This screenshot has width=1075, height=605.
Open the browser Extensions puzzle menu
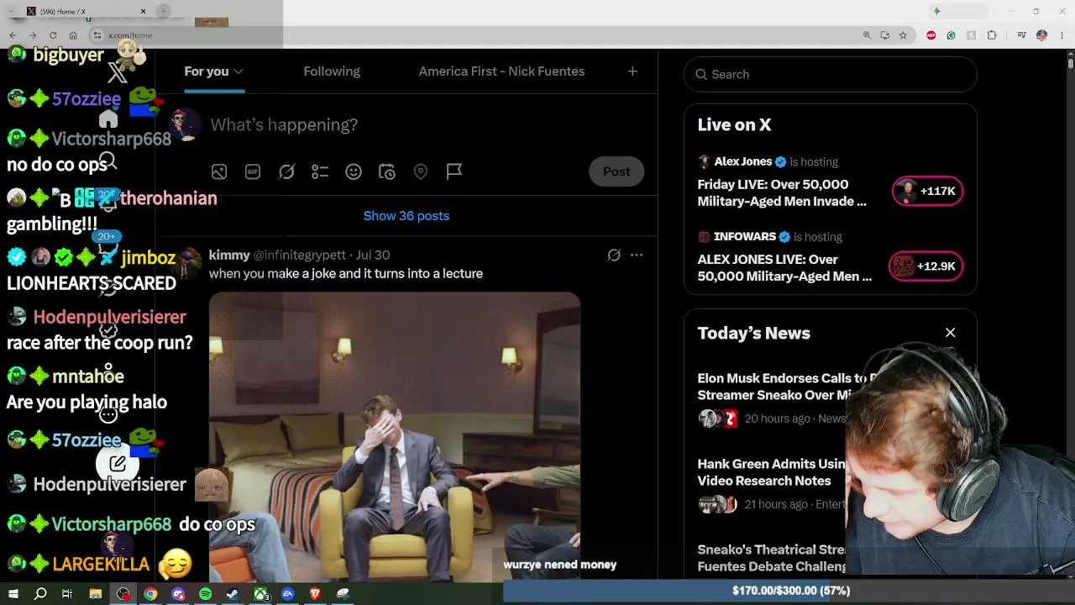pyautogui.click(x=992, y=35)
